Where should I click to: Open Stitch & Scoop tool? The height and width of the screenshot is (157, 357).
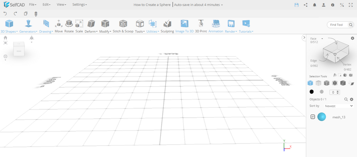tap(123, 26)
